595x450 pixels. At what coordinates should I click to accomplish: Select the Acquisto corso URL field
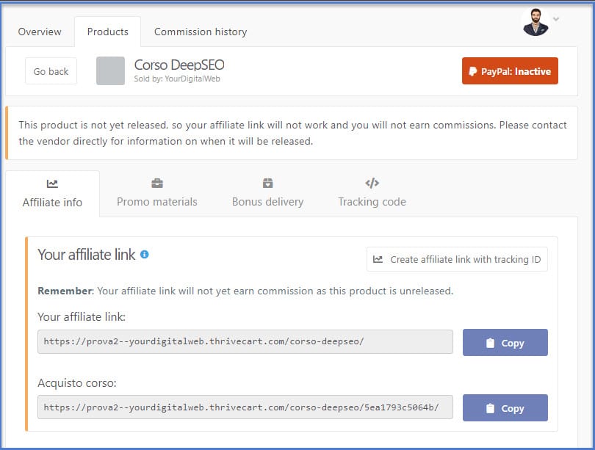coord(245,407)
